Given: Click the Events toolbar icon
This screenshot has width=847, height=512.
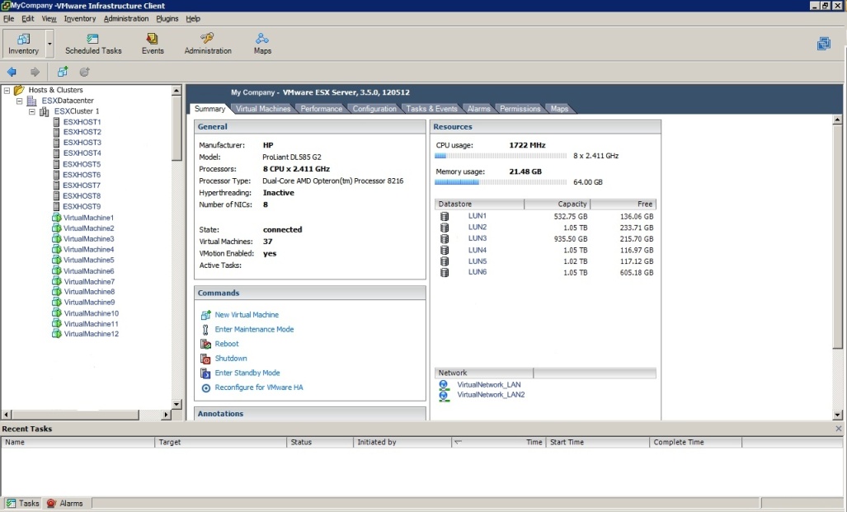Looking at the screenshot, I should [x=152, y=39].
